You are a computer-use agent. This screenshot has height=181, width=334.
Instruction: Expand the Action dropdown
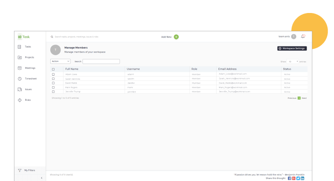[x=60, y=61]
